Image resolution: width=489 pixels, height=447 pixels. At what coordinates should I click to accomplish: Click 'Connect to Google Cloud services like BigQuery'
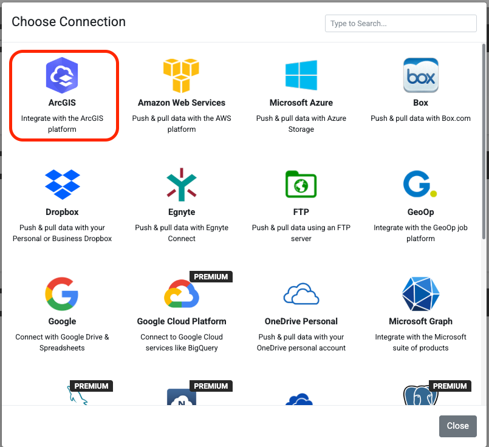pos(182,343)
